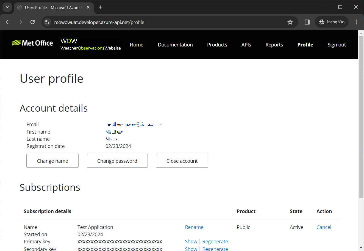Open a new tab with plus icon
364x251 pixels.
pyautogui.click(x=101, y=7)
